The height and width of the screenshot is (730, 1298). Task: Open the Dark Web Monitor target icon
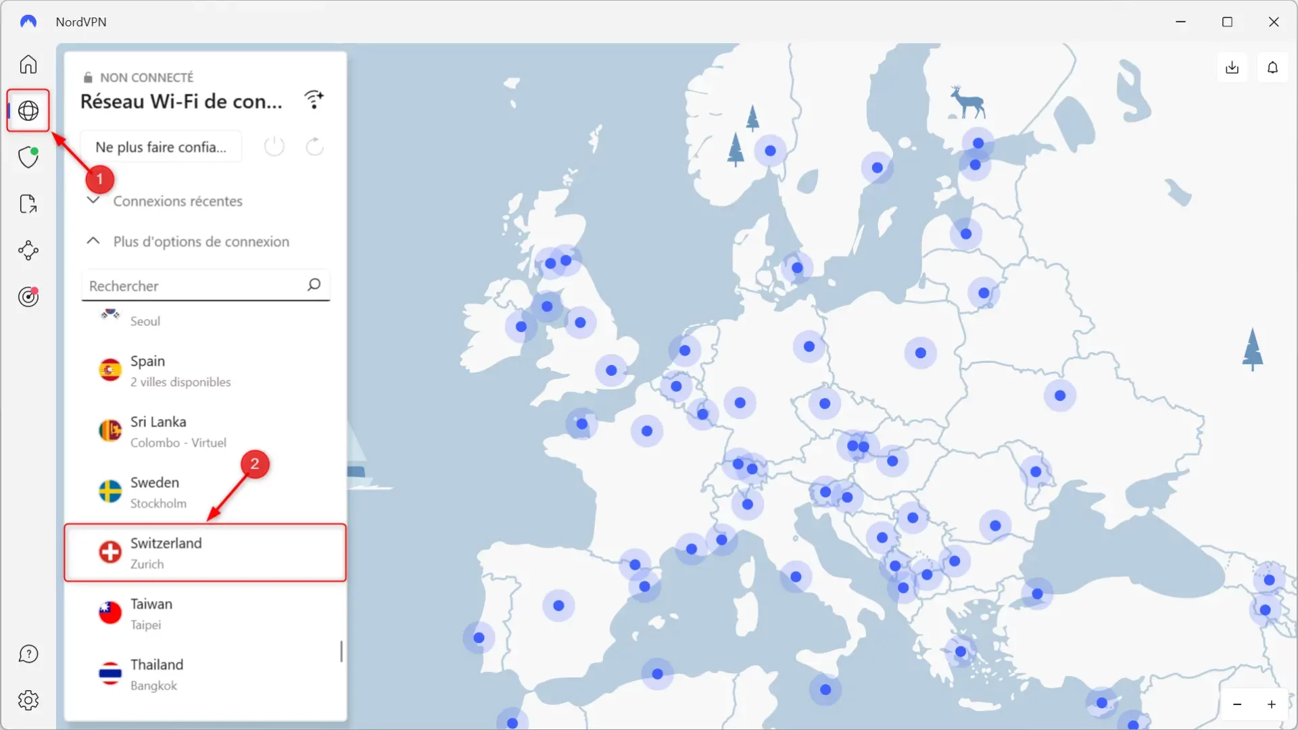click(28, 296)
